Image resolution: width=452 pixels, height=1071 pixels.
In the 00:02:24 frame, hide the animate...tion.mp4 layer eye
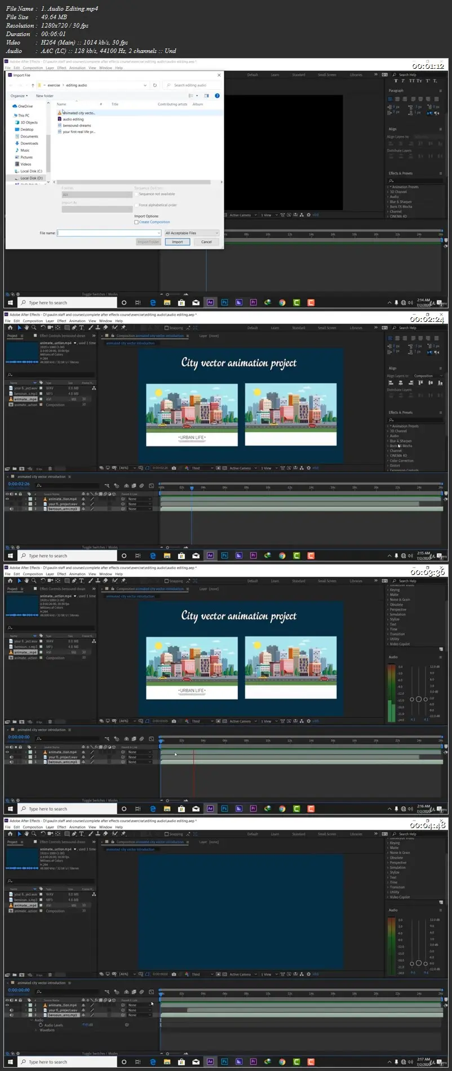click(x=7, y=499)
